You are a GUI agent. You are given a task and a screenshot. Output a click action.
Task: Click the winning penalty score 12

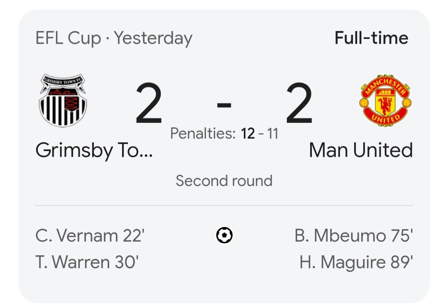click(x=248, y=133)
